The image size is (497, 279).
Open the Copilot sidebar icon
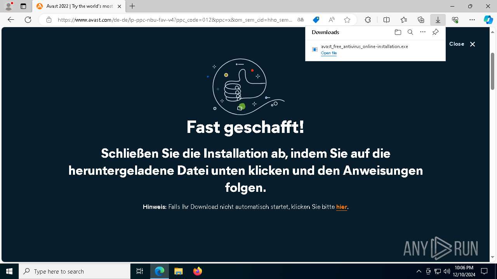488,20
